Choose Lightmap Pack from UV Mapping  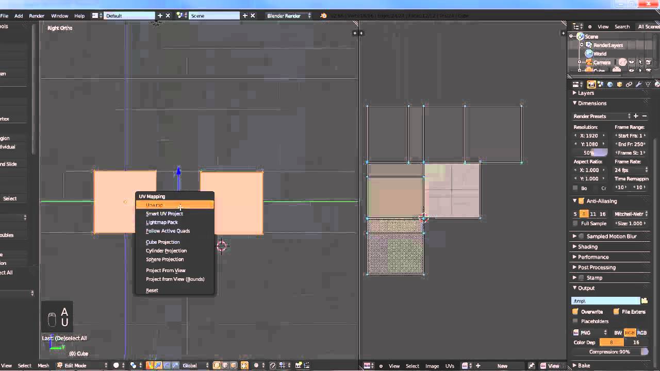(x=175, y=222)
